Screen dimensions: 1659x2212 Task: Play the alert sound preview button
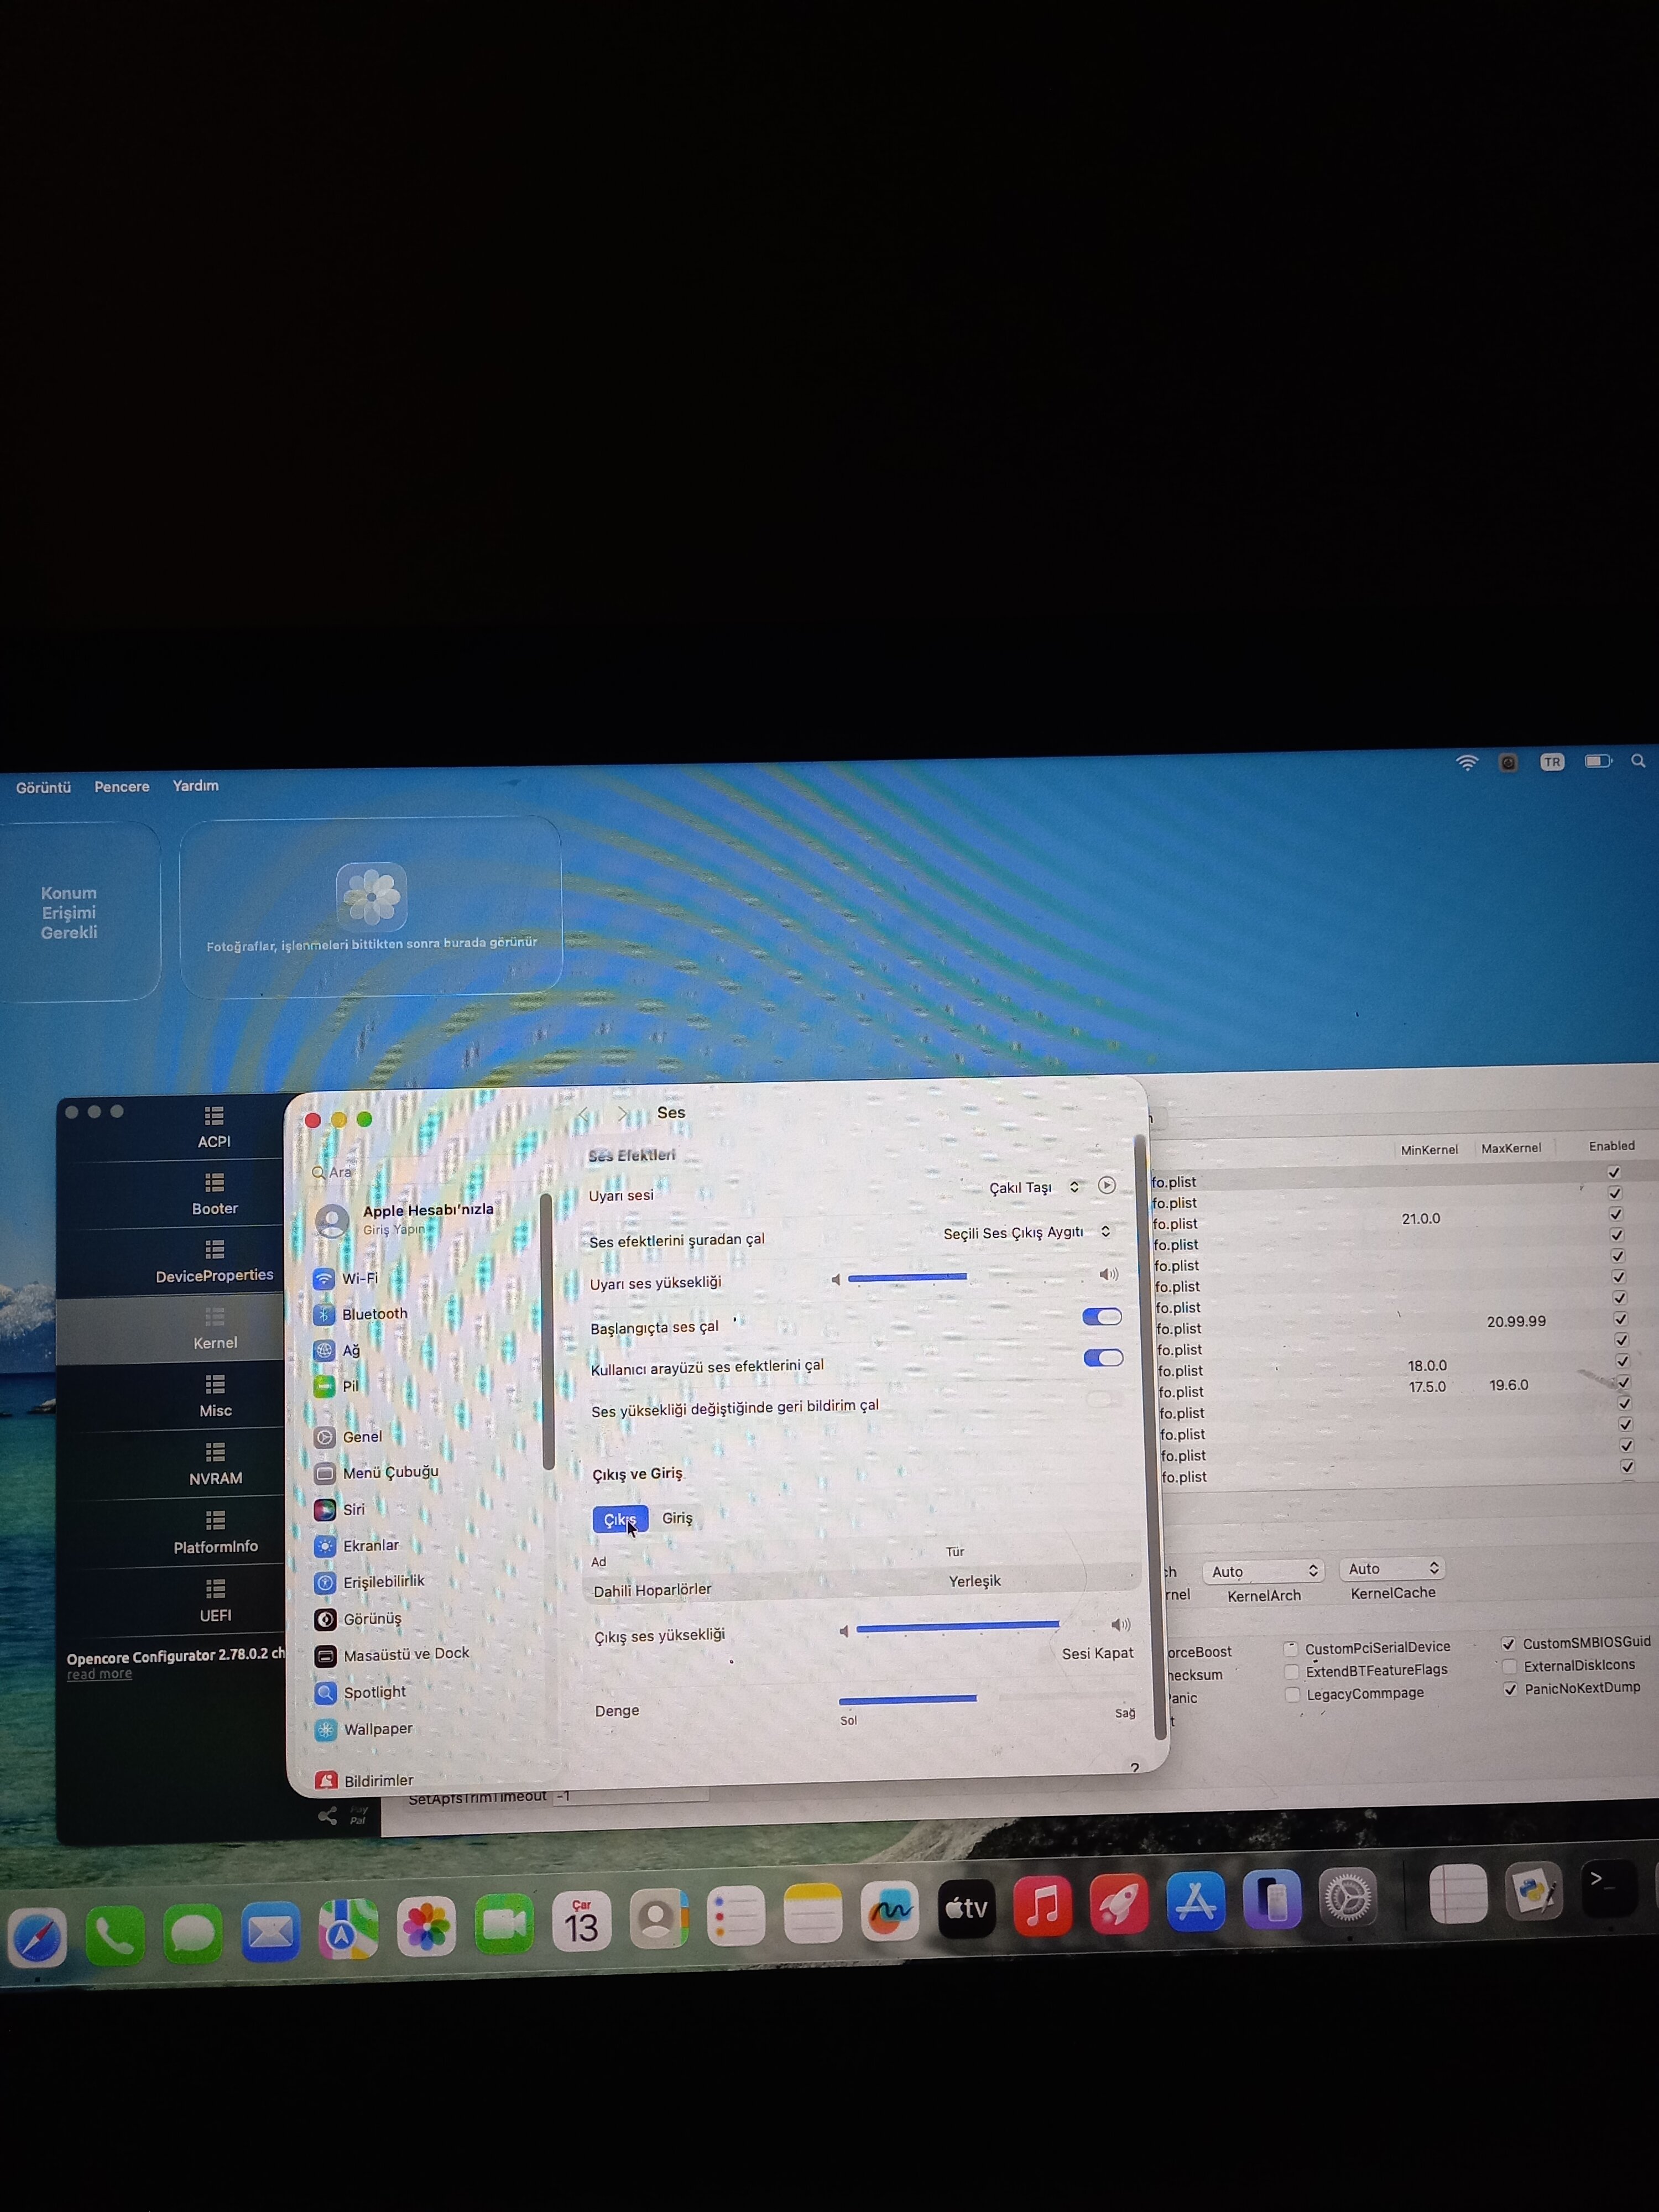click(1106, 1186)
